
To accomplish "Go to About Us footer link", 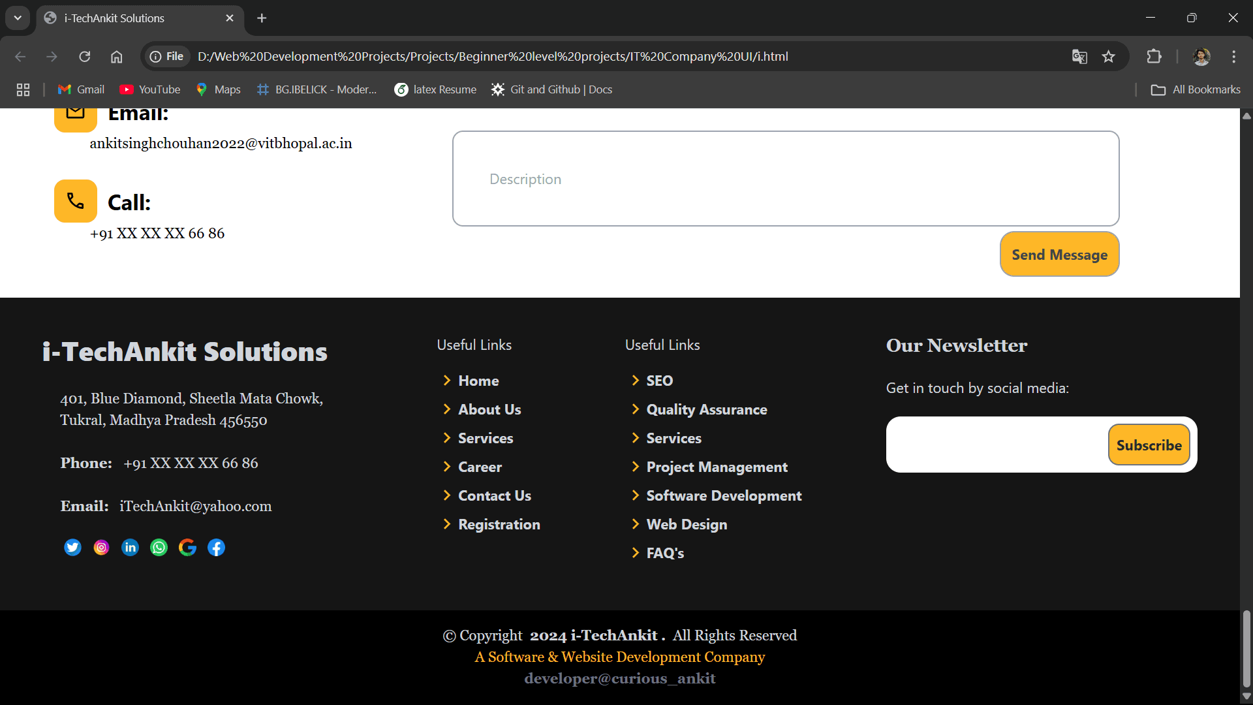I will point(489,409).
